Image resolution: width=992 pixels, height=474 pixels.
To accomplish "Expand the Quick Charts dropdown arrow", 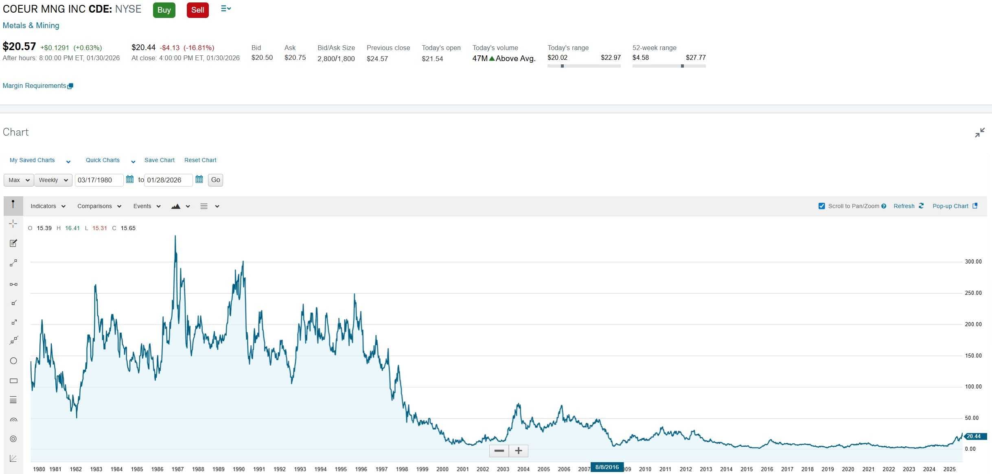I will (x=133, y=162).
